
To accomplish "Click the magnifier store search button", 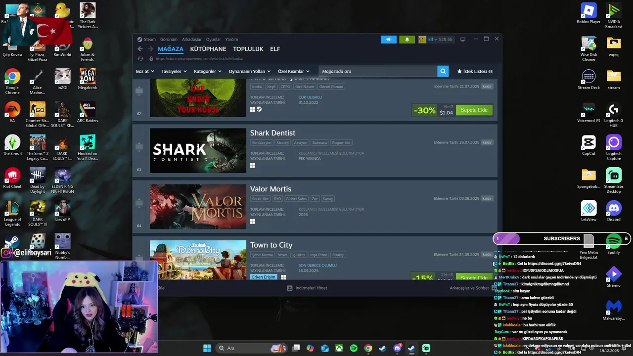I will tap(443, 71).
